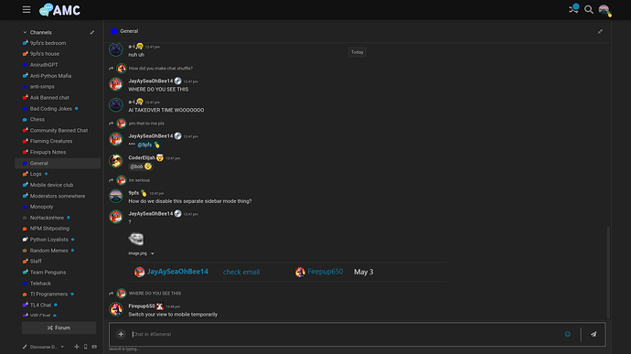Expand the image.png dropdown arrow
The image size is (631, 354).
(x=152, y=253)
